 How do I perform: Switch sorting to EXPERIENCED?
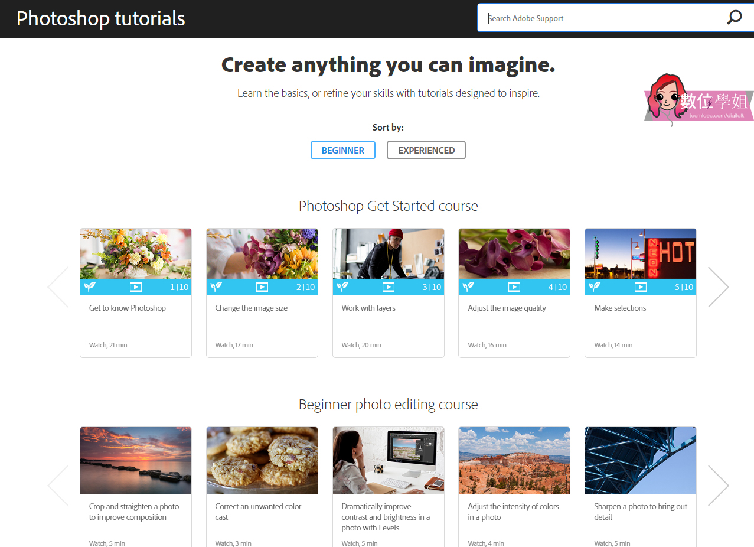[x=426, y=150]
